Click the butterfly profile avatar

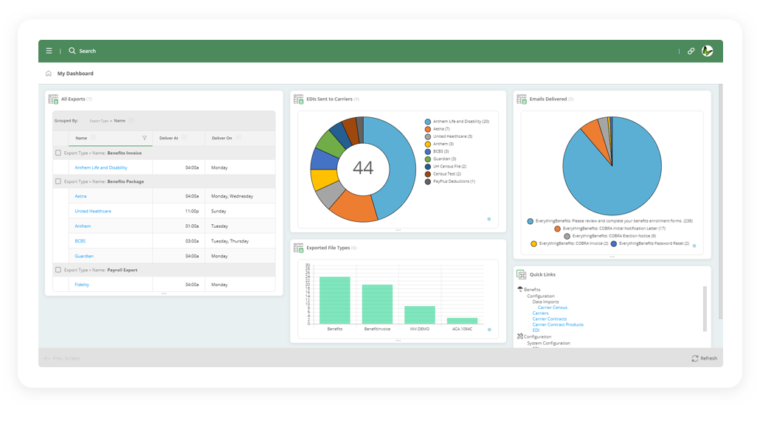click(x=708, y=51)
